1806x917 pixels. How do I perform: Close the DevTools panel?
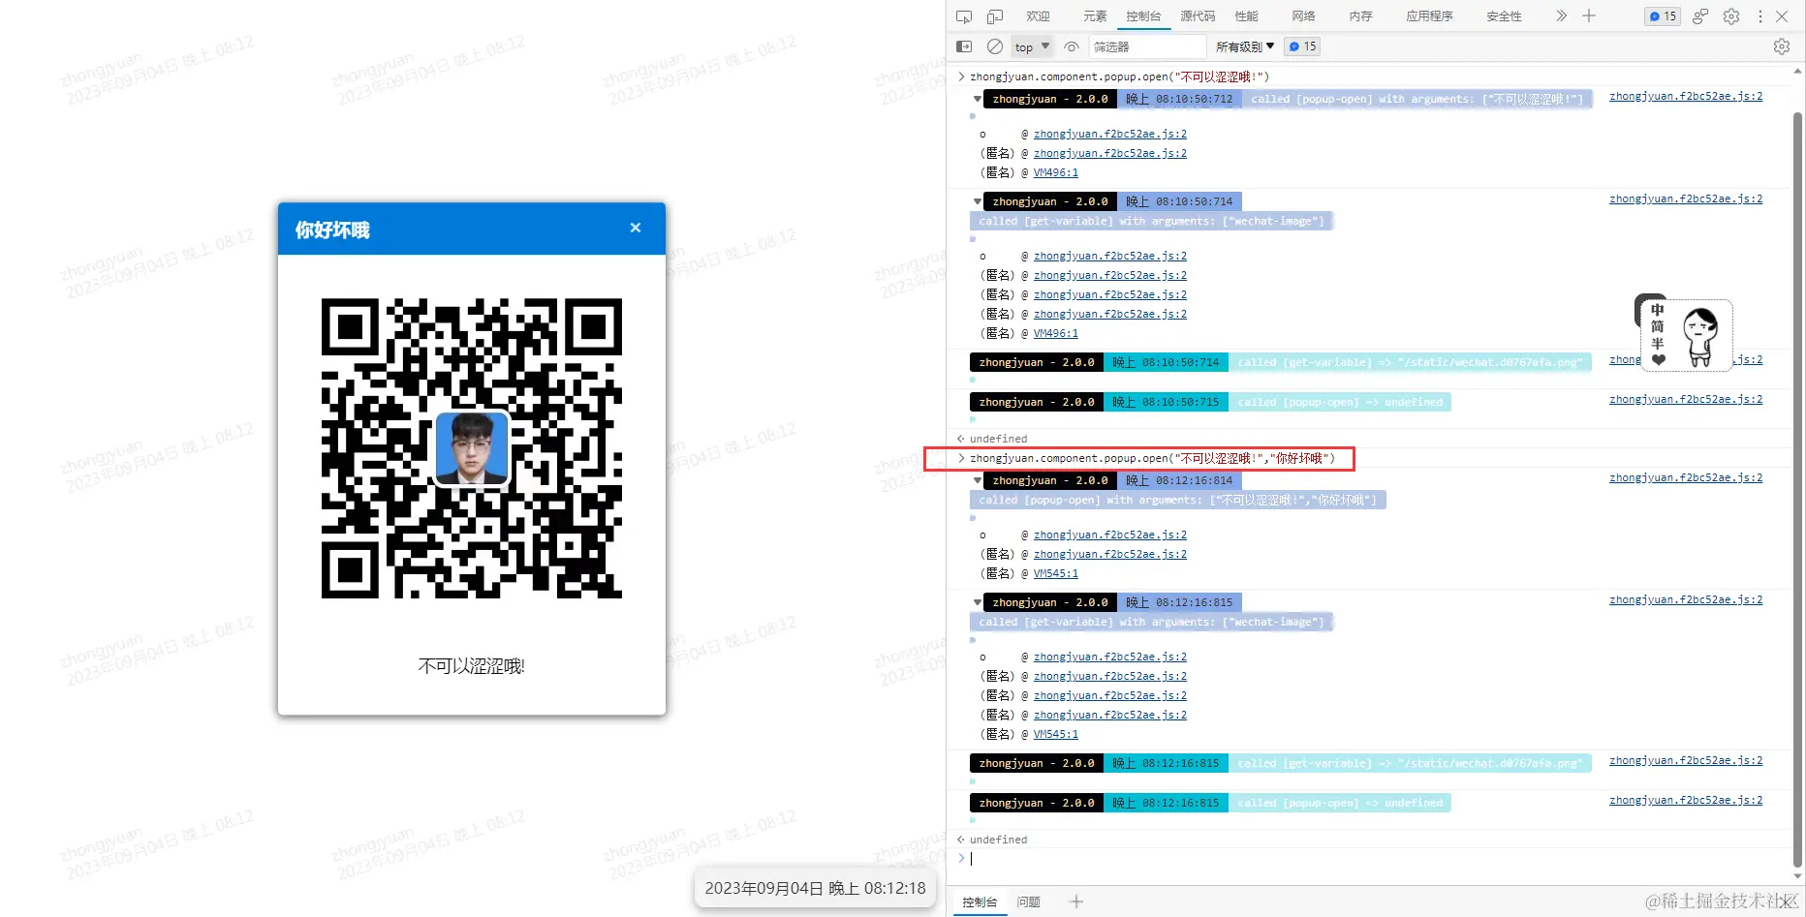click(1782, 16)
